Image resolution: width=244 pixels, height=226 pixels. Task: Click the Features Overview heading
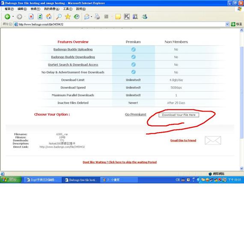coord(73,42)
